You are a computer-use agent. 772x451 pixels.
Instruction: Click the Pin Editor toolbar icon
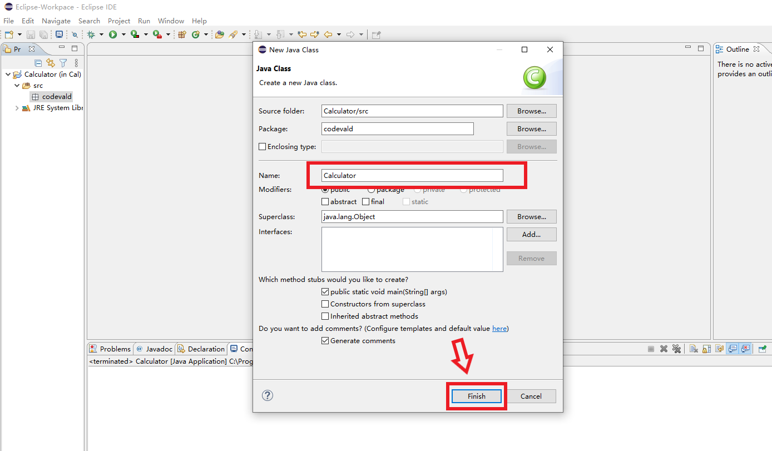click(x=376, y=34)
